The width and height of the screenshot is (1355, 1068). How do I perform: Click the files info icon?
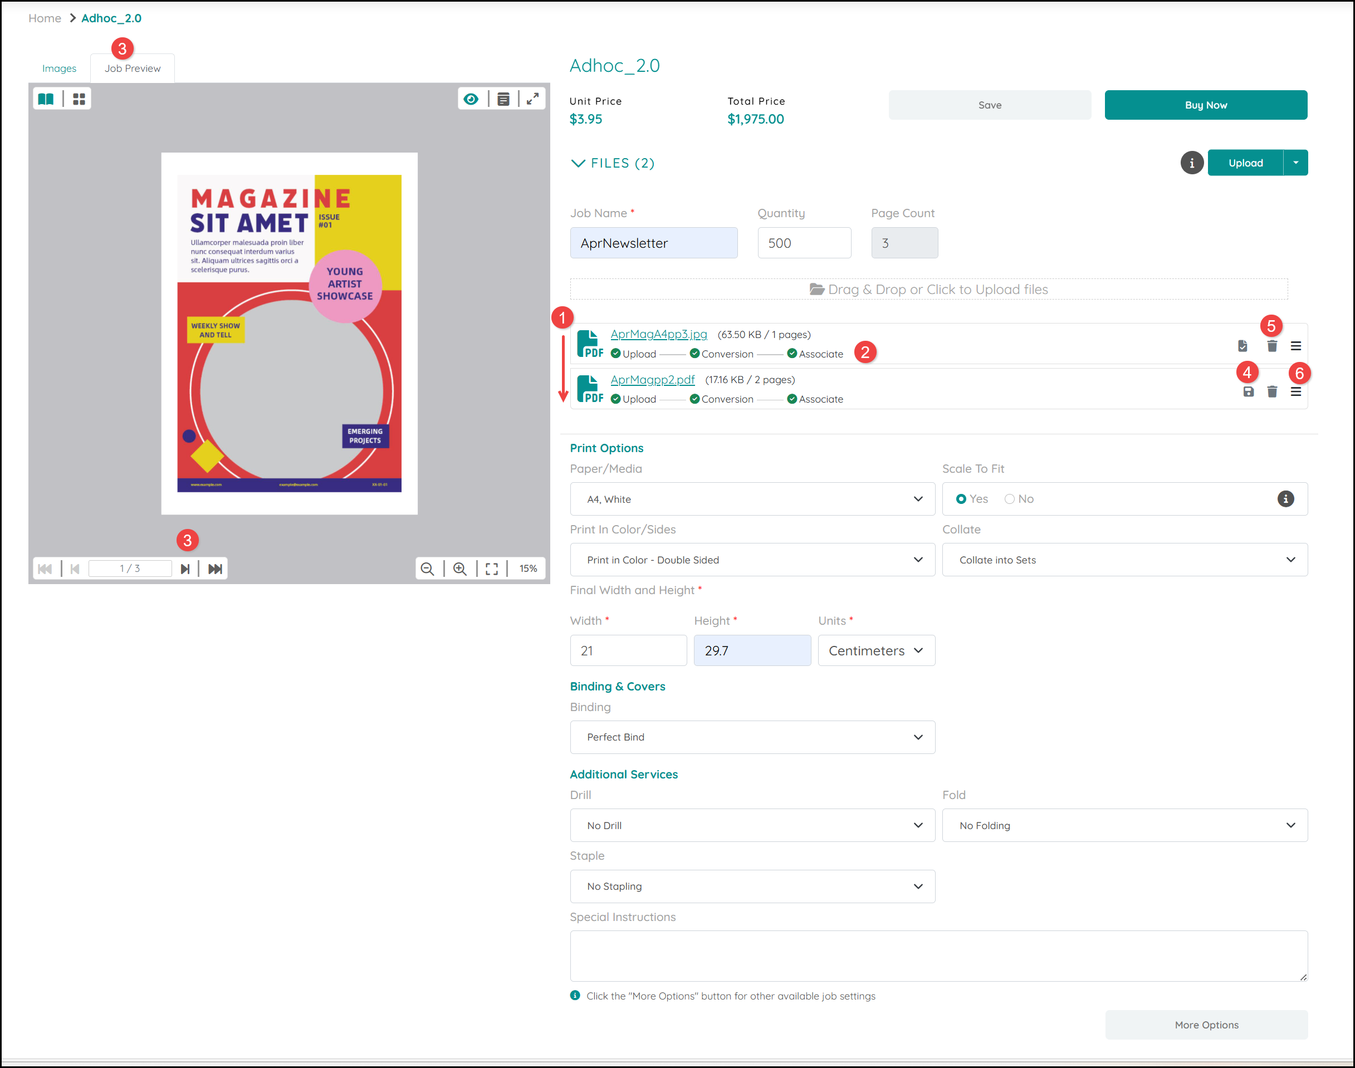[x=1192, y=163]
